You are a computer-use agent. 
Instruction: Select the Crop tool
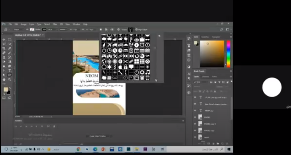pos(4,48)
